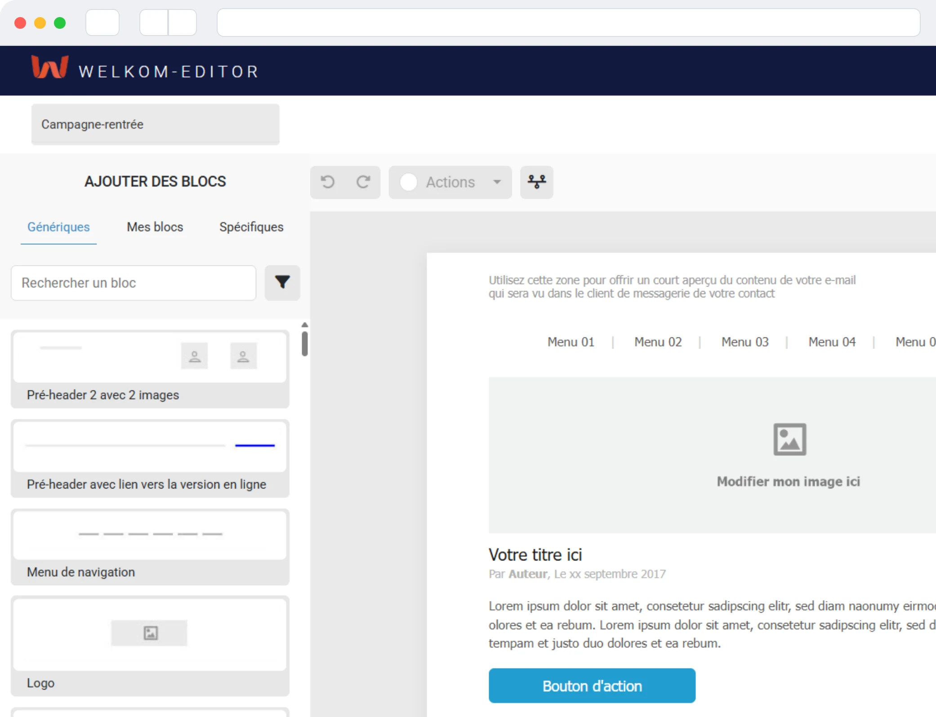Click the browser address bar

(x=569, y=22)
